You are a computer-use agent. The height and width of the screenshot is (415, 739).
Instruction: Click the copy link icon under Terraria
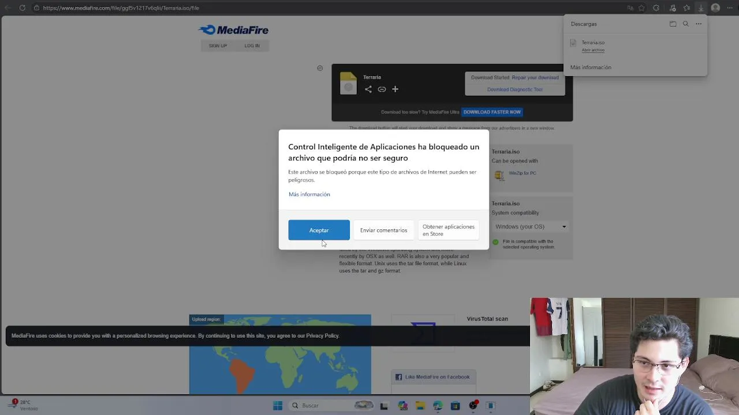382,89
